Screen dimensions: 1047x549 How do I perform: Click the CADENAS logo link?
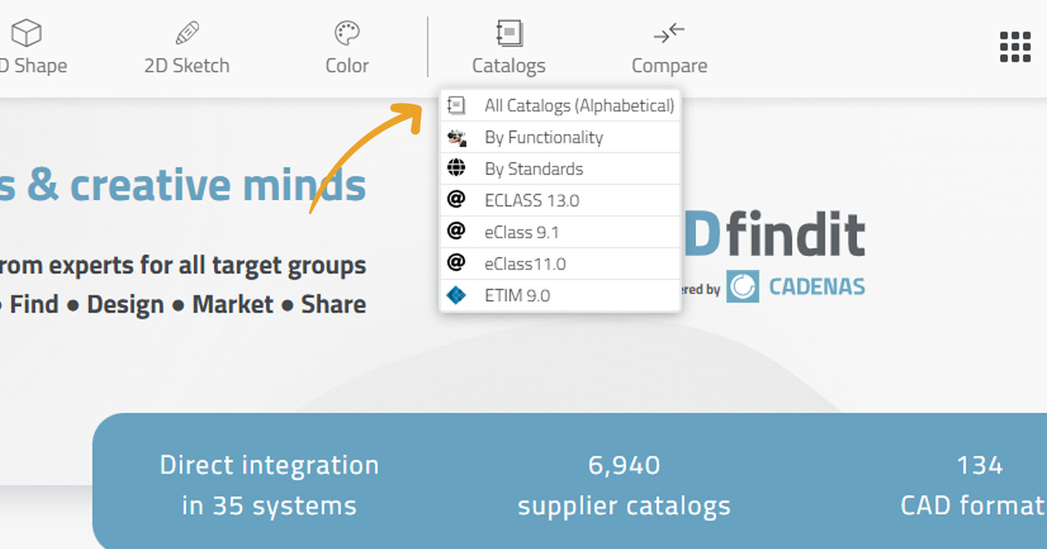pos(796,288)
